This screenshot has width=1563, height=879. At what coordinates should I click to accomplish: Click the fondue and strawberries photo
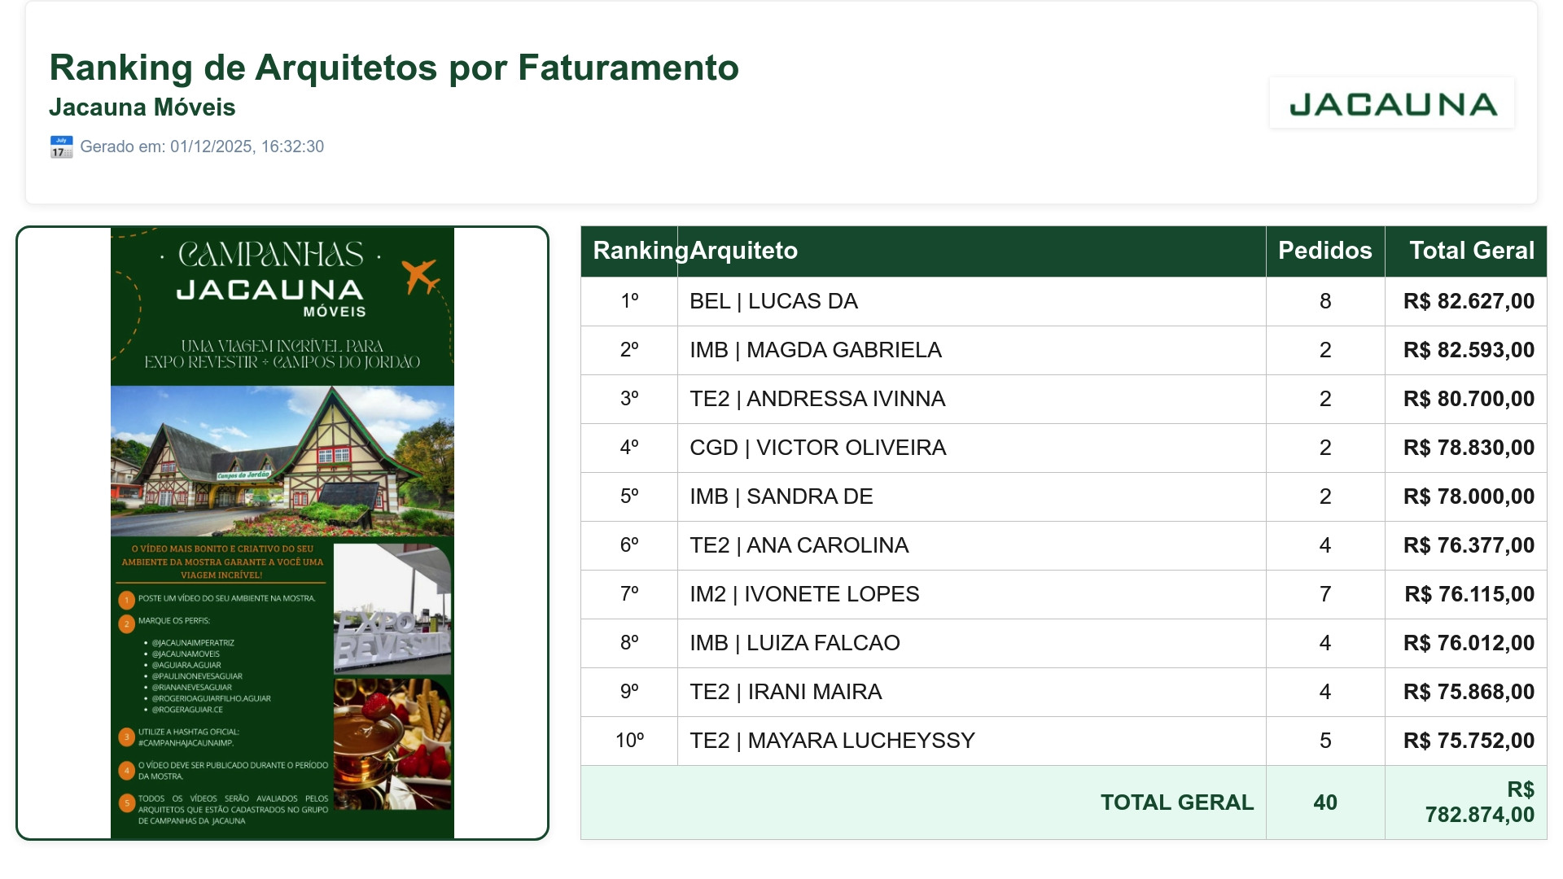(x=392, y=745)
